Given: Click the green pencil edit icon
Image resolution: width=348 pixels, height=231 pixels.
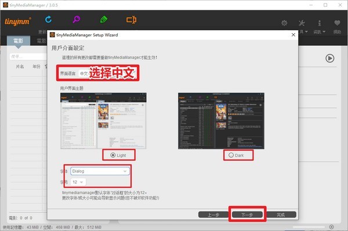Looking at the screenshot, I should click(104, 20).
